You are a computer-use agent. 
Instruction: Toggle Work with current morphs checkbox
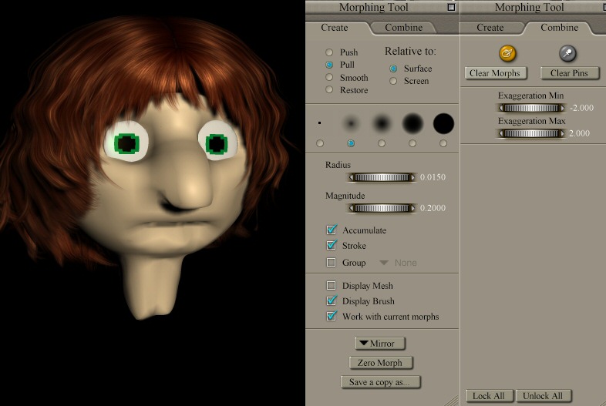click(332, 316)
